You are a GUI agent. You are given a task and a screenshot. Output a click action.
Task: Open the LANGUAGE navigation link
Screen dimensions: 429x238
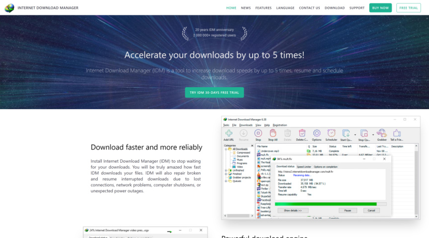point(285,8)
